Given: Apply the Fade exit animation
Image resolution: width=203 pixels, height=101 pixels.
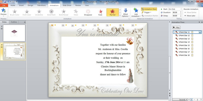Looking at the screenshot, I should tap(100, 12).
